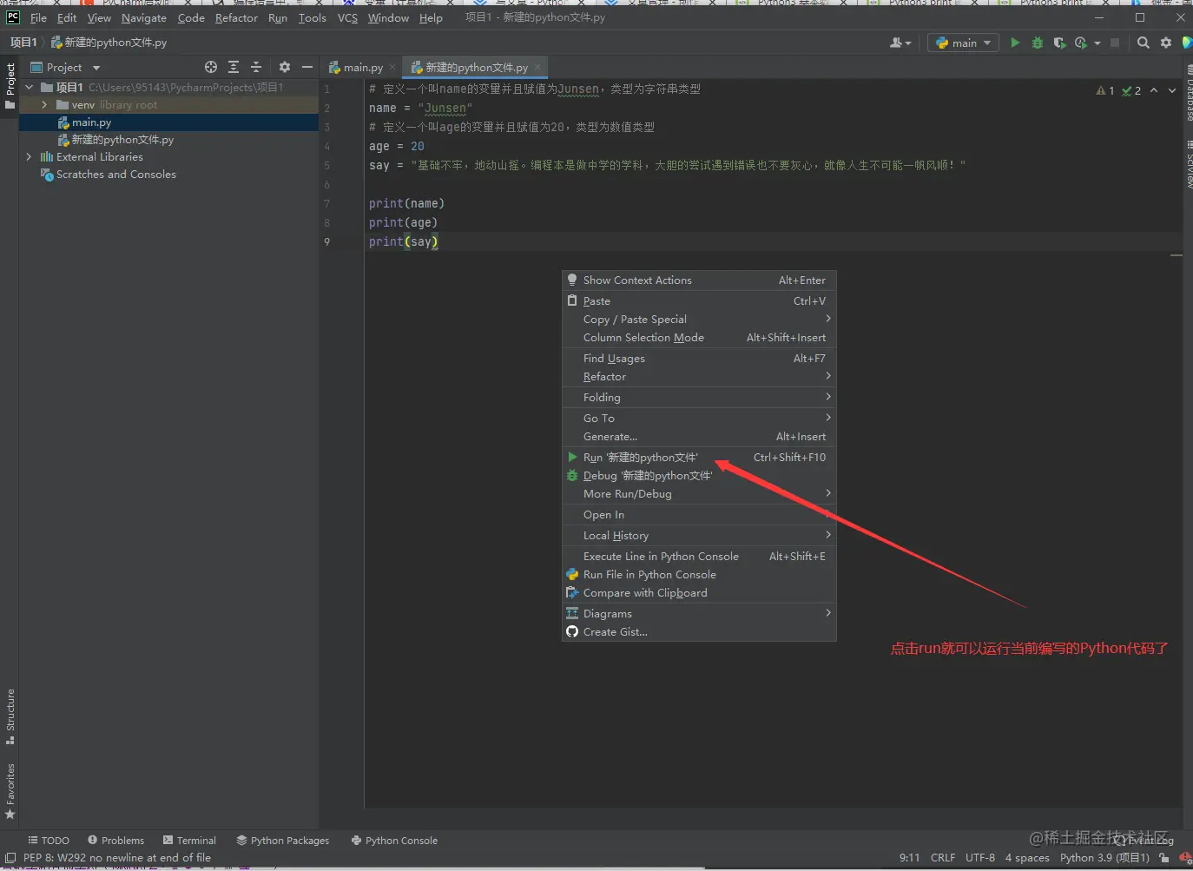Open the Database tool window on right edge

tap(1188, 92)
